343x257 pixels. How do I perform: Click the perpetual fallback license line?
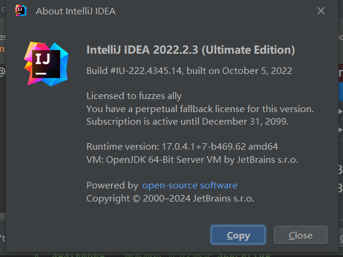tap(200, 109)
